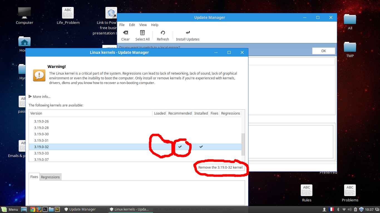Click the Clear toolbar icon in Update Manager

coord(125,33)
